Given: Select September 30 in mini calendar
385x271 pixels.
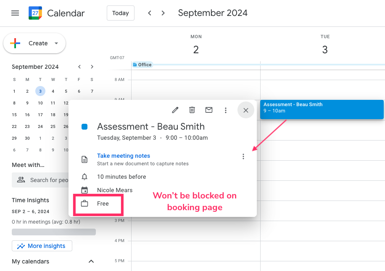Looking at the screenshot, I should 27,138.
